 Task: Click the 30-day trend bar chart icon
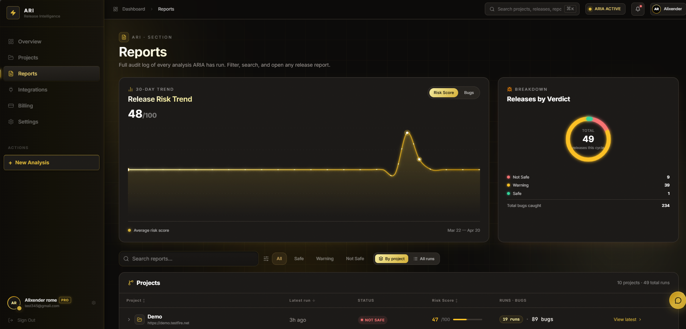pos(130,89)
